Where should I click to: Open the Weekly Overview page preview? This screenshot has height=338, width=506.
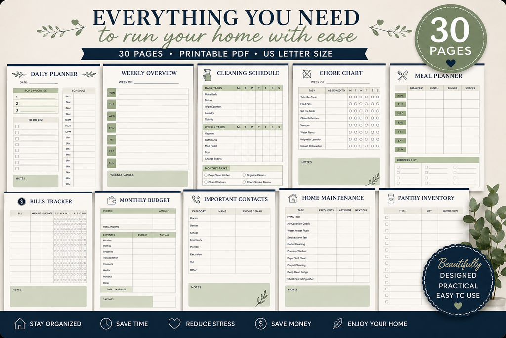tap(148, 126)
